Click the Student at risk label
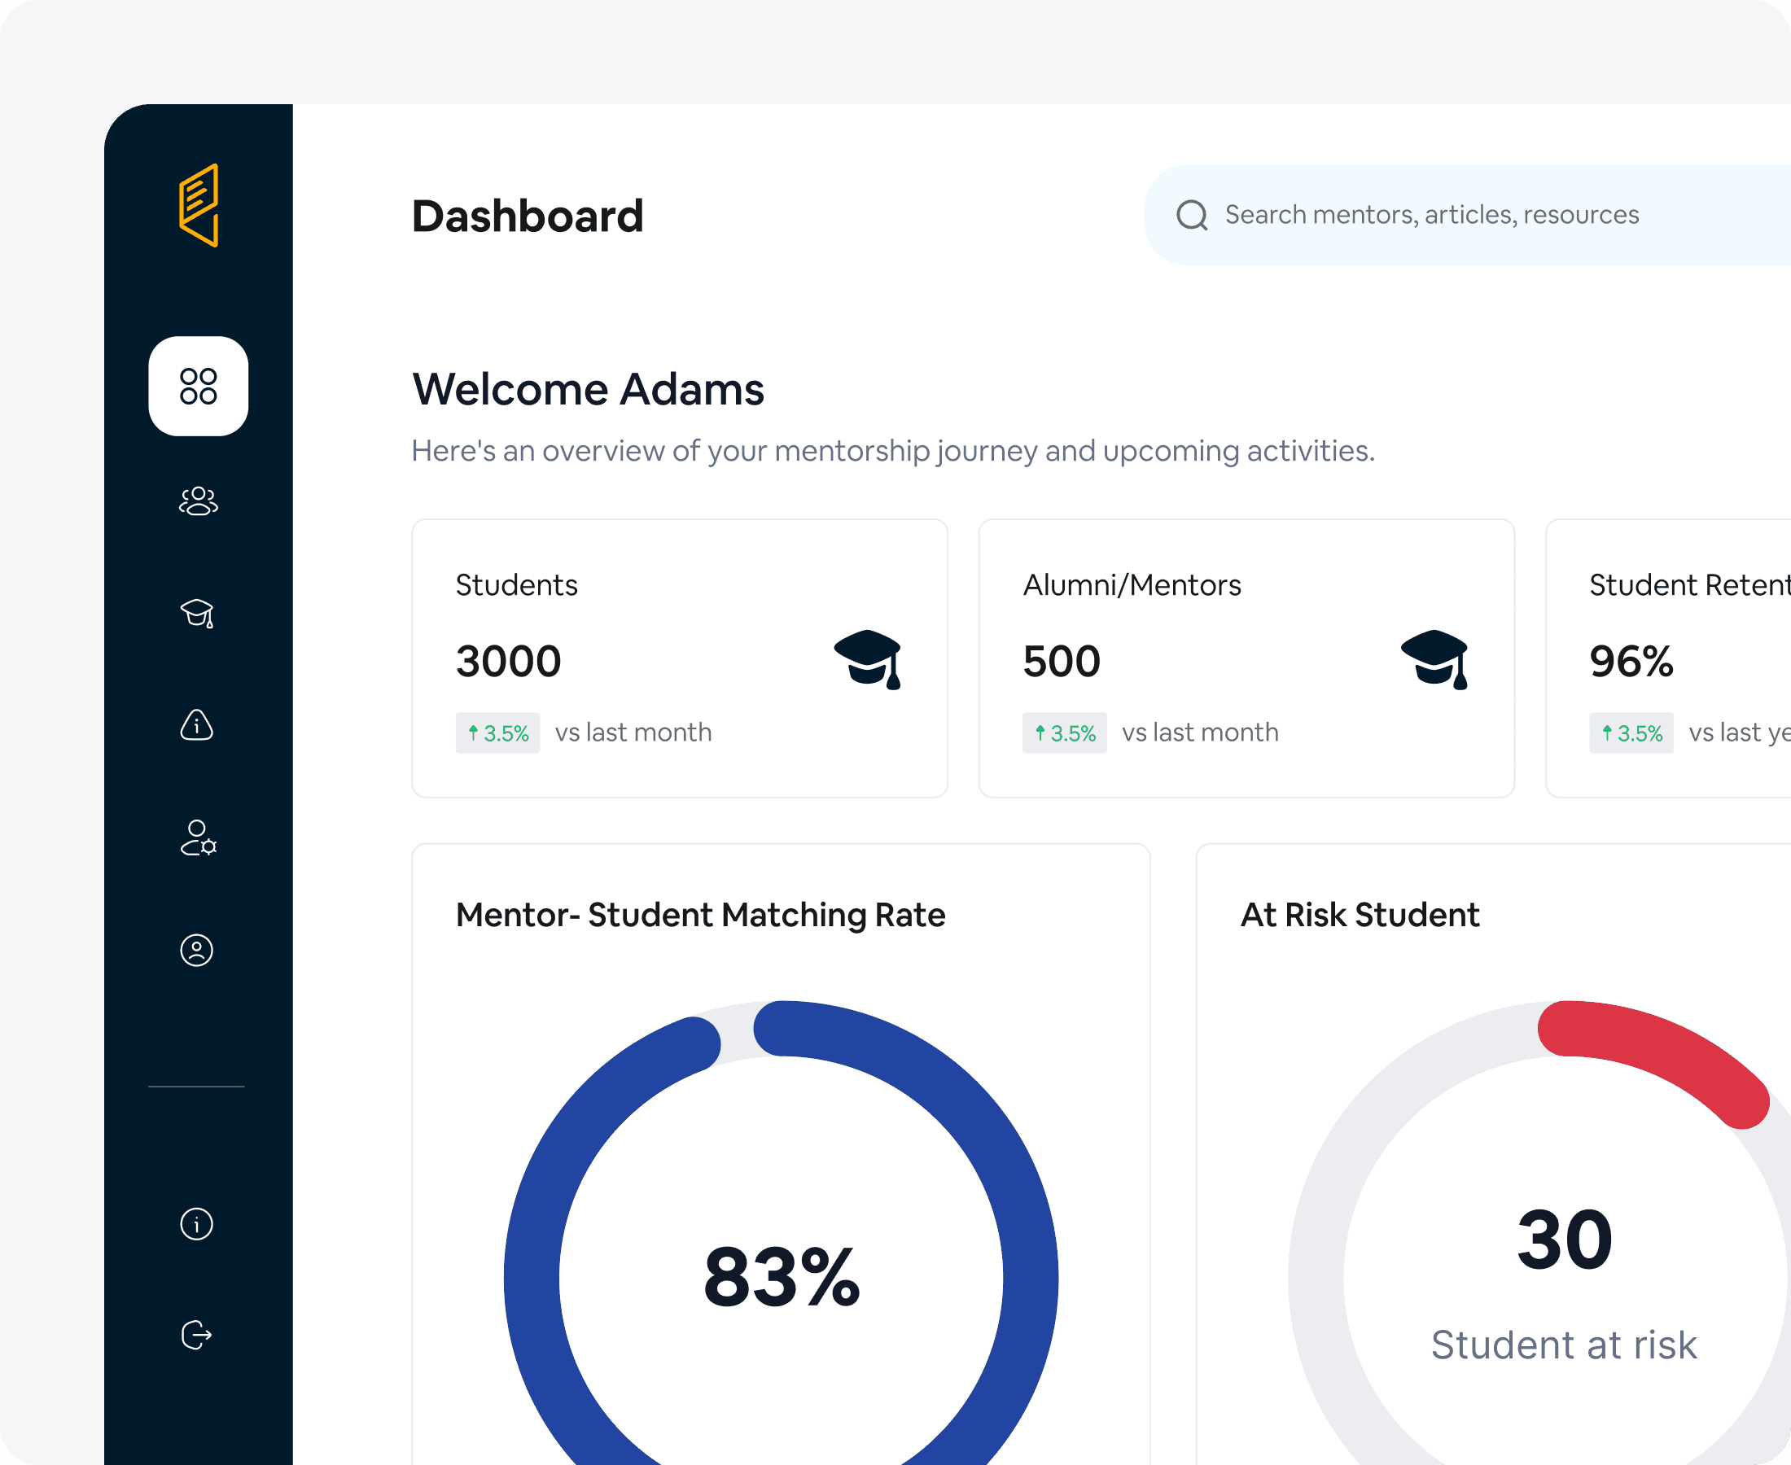This screenshot has height=1465, width=1791. pyautogui.click(x=1564, y=1345)
